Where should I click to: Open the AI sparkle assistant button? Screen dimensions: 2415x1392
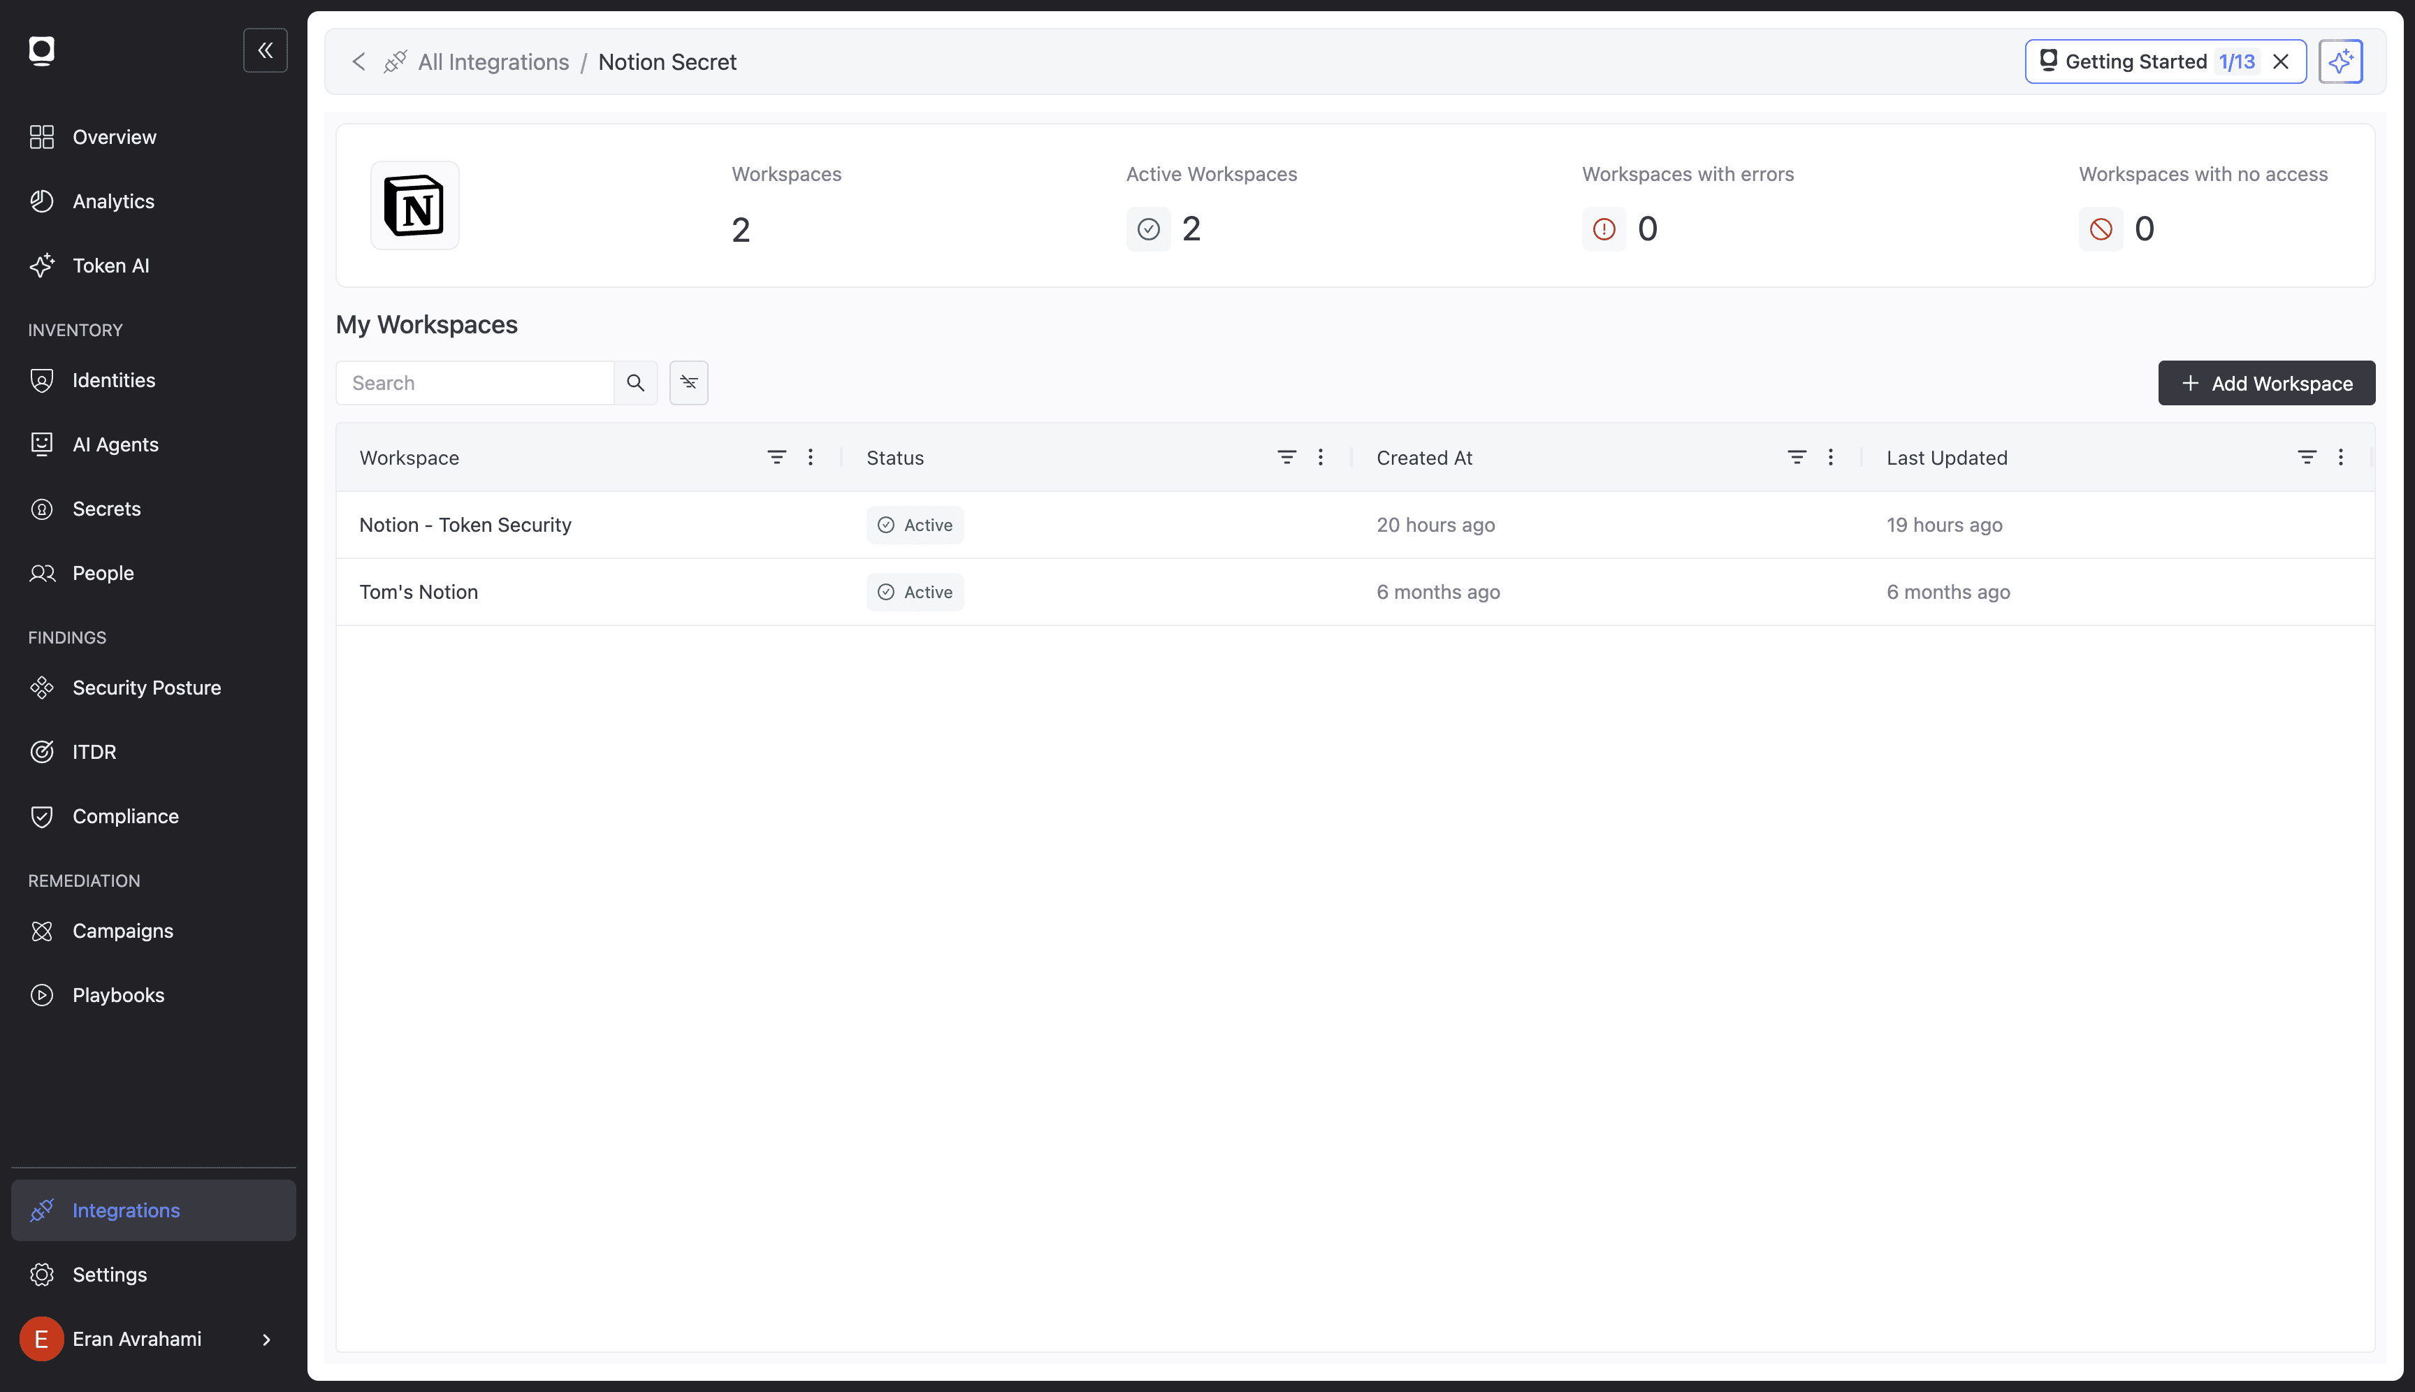2340,61
